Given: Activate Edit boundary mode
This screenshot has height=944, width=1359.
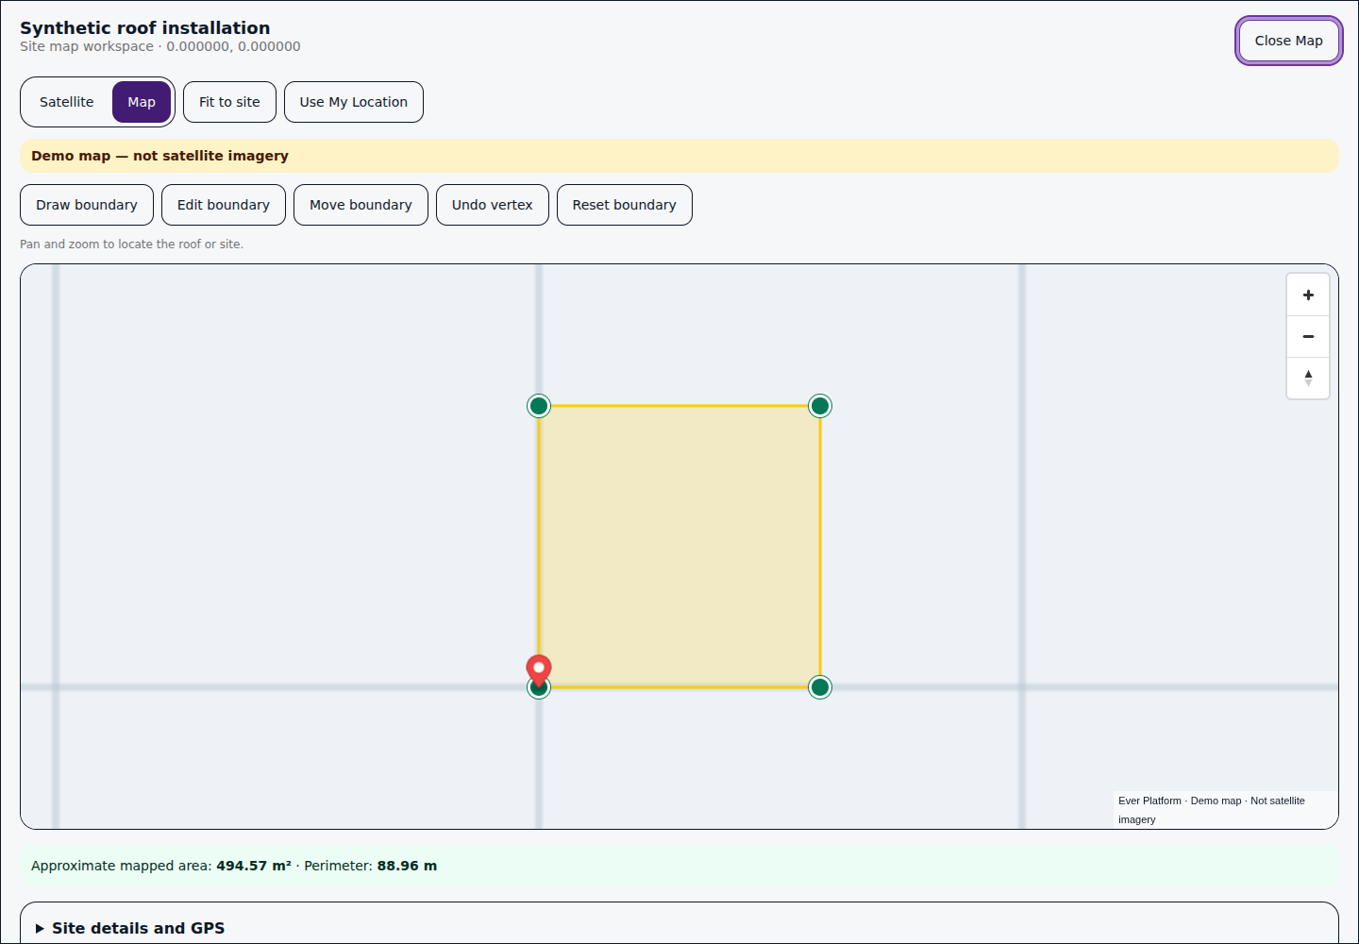Looking at the screenshot, I should pos(224,205).
